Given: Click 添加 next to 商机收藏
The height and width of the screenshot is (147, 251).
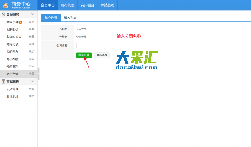Looking at the screenshot, I should pos(32,59).
